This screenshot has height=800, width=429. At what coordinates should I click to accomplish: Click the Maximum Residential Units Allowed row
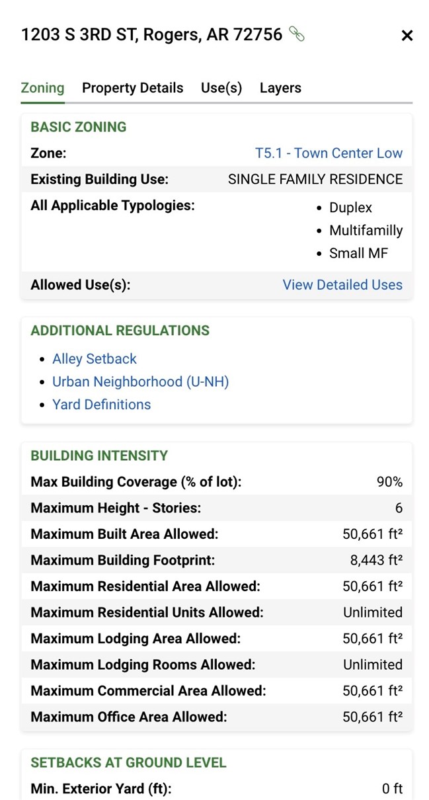click(x=215, y=612)
